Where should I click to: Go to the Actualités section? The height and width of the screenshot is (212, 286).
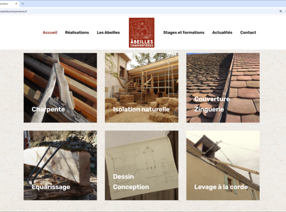click(x=222, y=32)
